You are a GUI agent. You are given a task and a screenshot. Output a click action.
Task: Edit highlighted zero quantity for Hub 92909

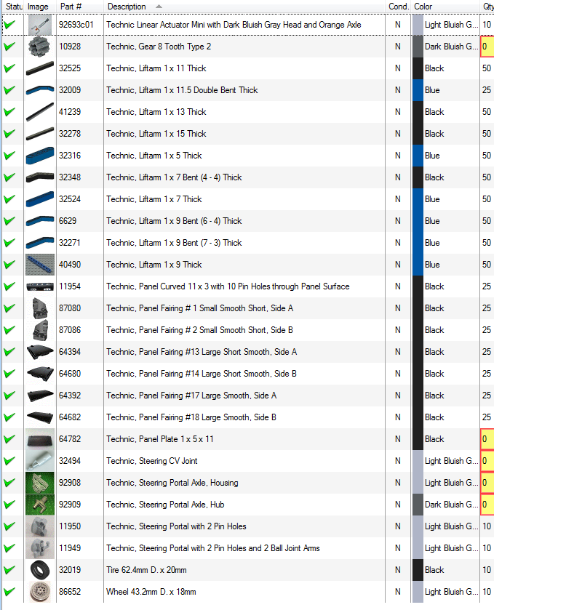coord(487,505)
